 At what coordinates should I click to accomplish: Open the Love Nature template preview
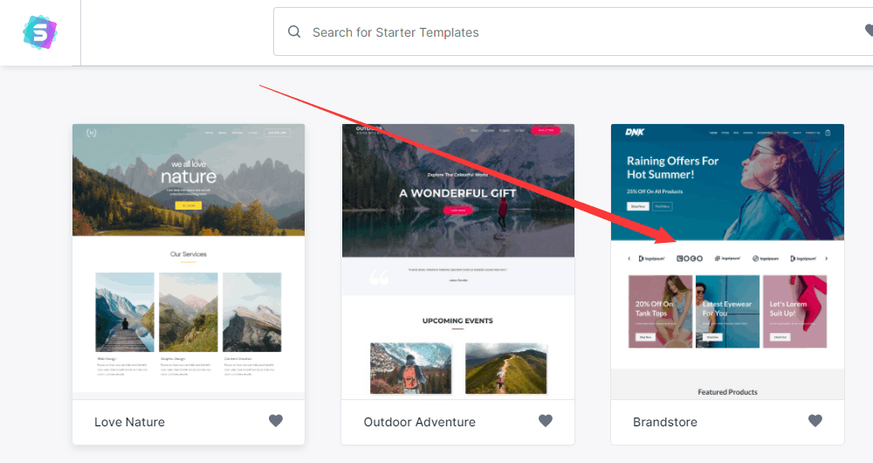pyautogui.click(x=189, y=262)
